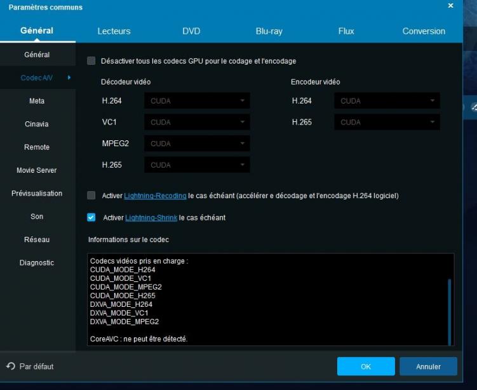This screenshot has width=477, height=390.
Task: Open the H.265 video encoder dropdown
Action: coord(387,122)
